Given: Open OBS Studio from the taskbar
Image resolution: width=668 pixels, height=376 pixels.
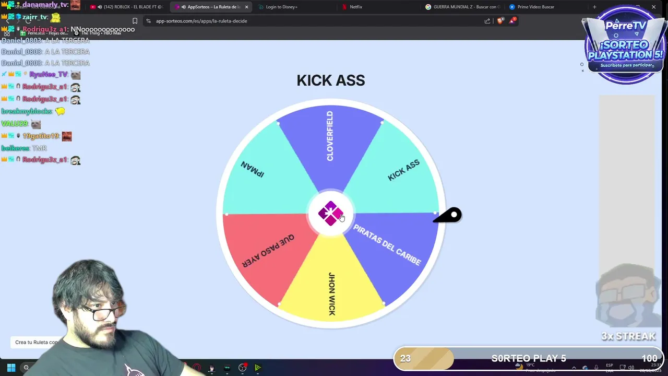Looking at the screenshot, I should [242, 368].
